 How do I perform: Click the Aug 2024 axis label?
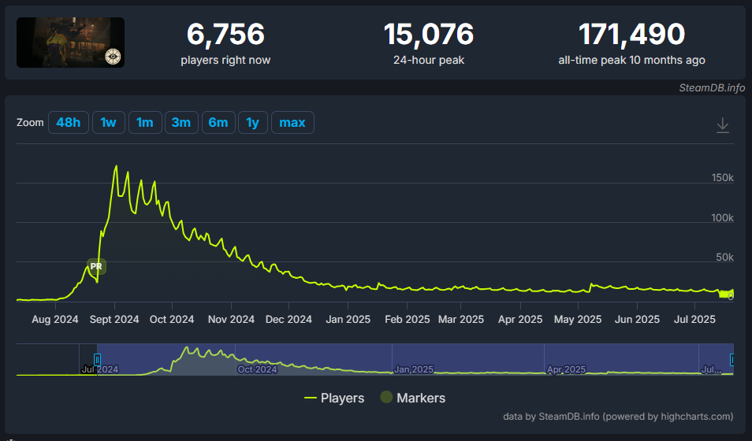tap(55, 319)
